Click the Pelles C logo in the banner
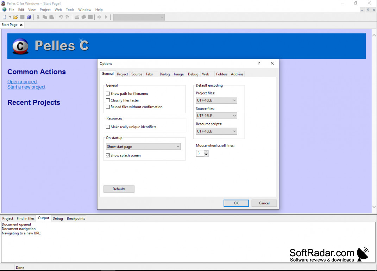Viewport: 377px width, 271px height. tap(20, 46)
